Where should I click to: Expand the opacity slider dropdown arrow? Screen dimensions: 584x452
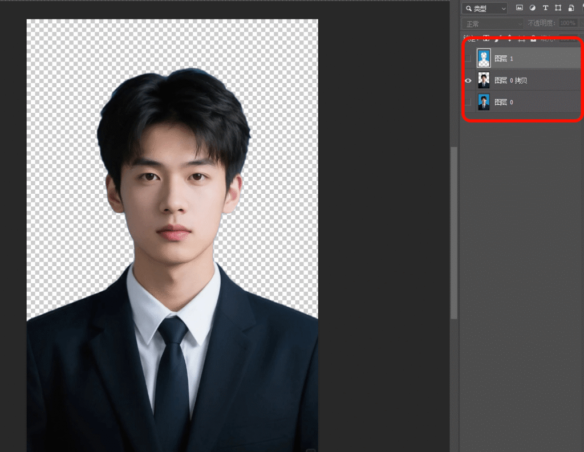tap(579, 23)
